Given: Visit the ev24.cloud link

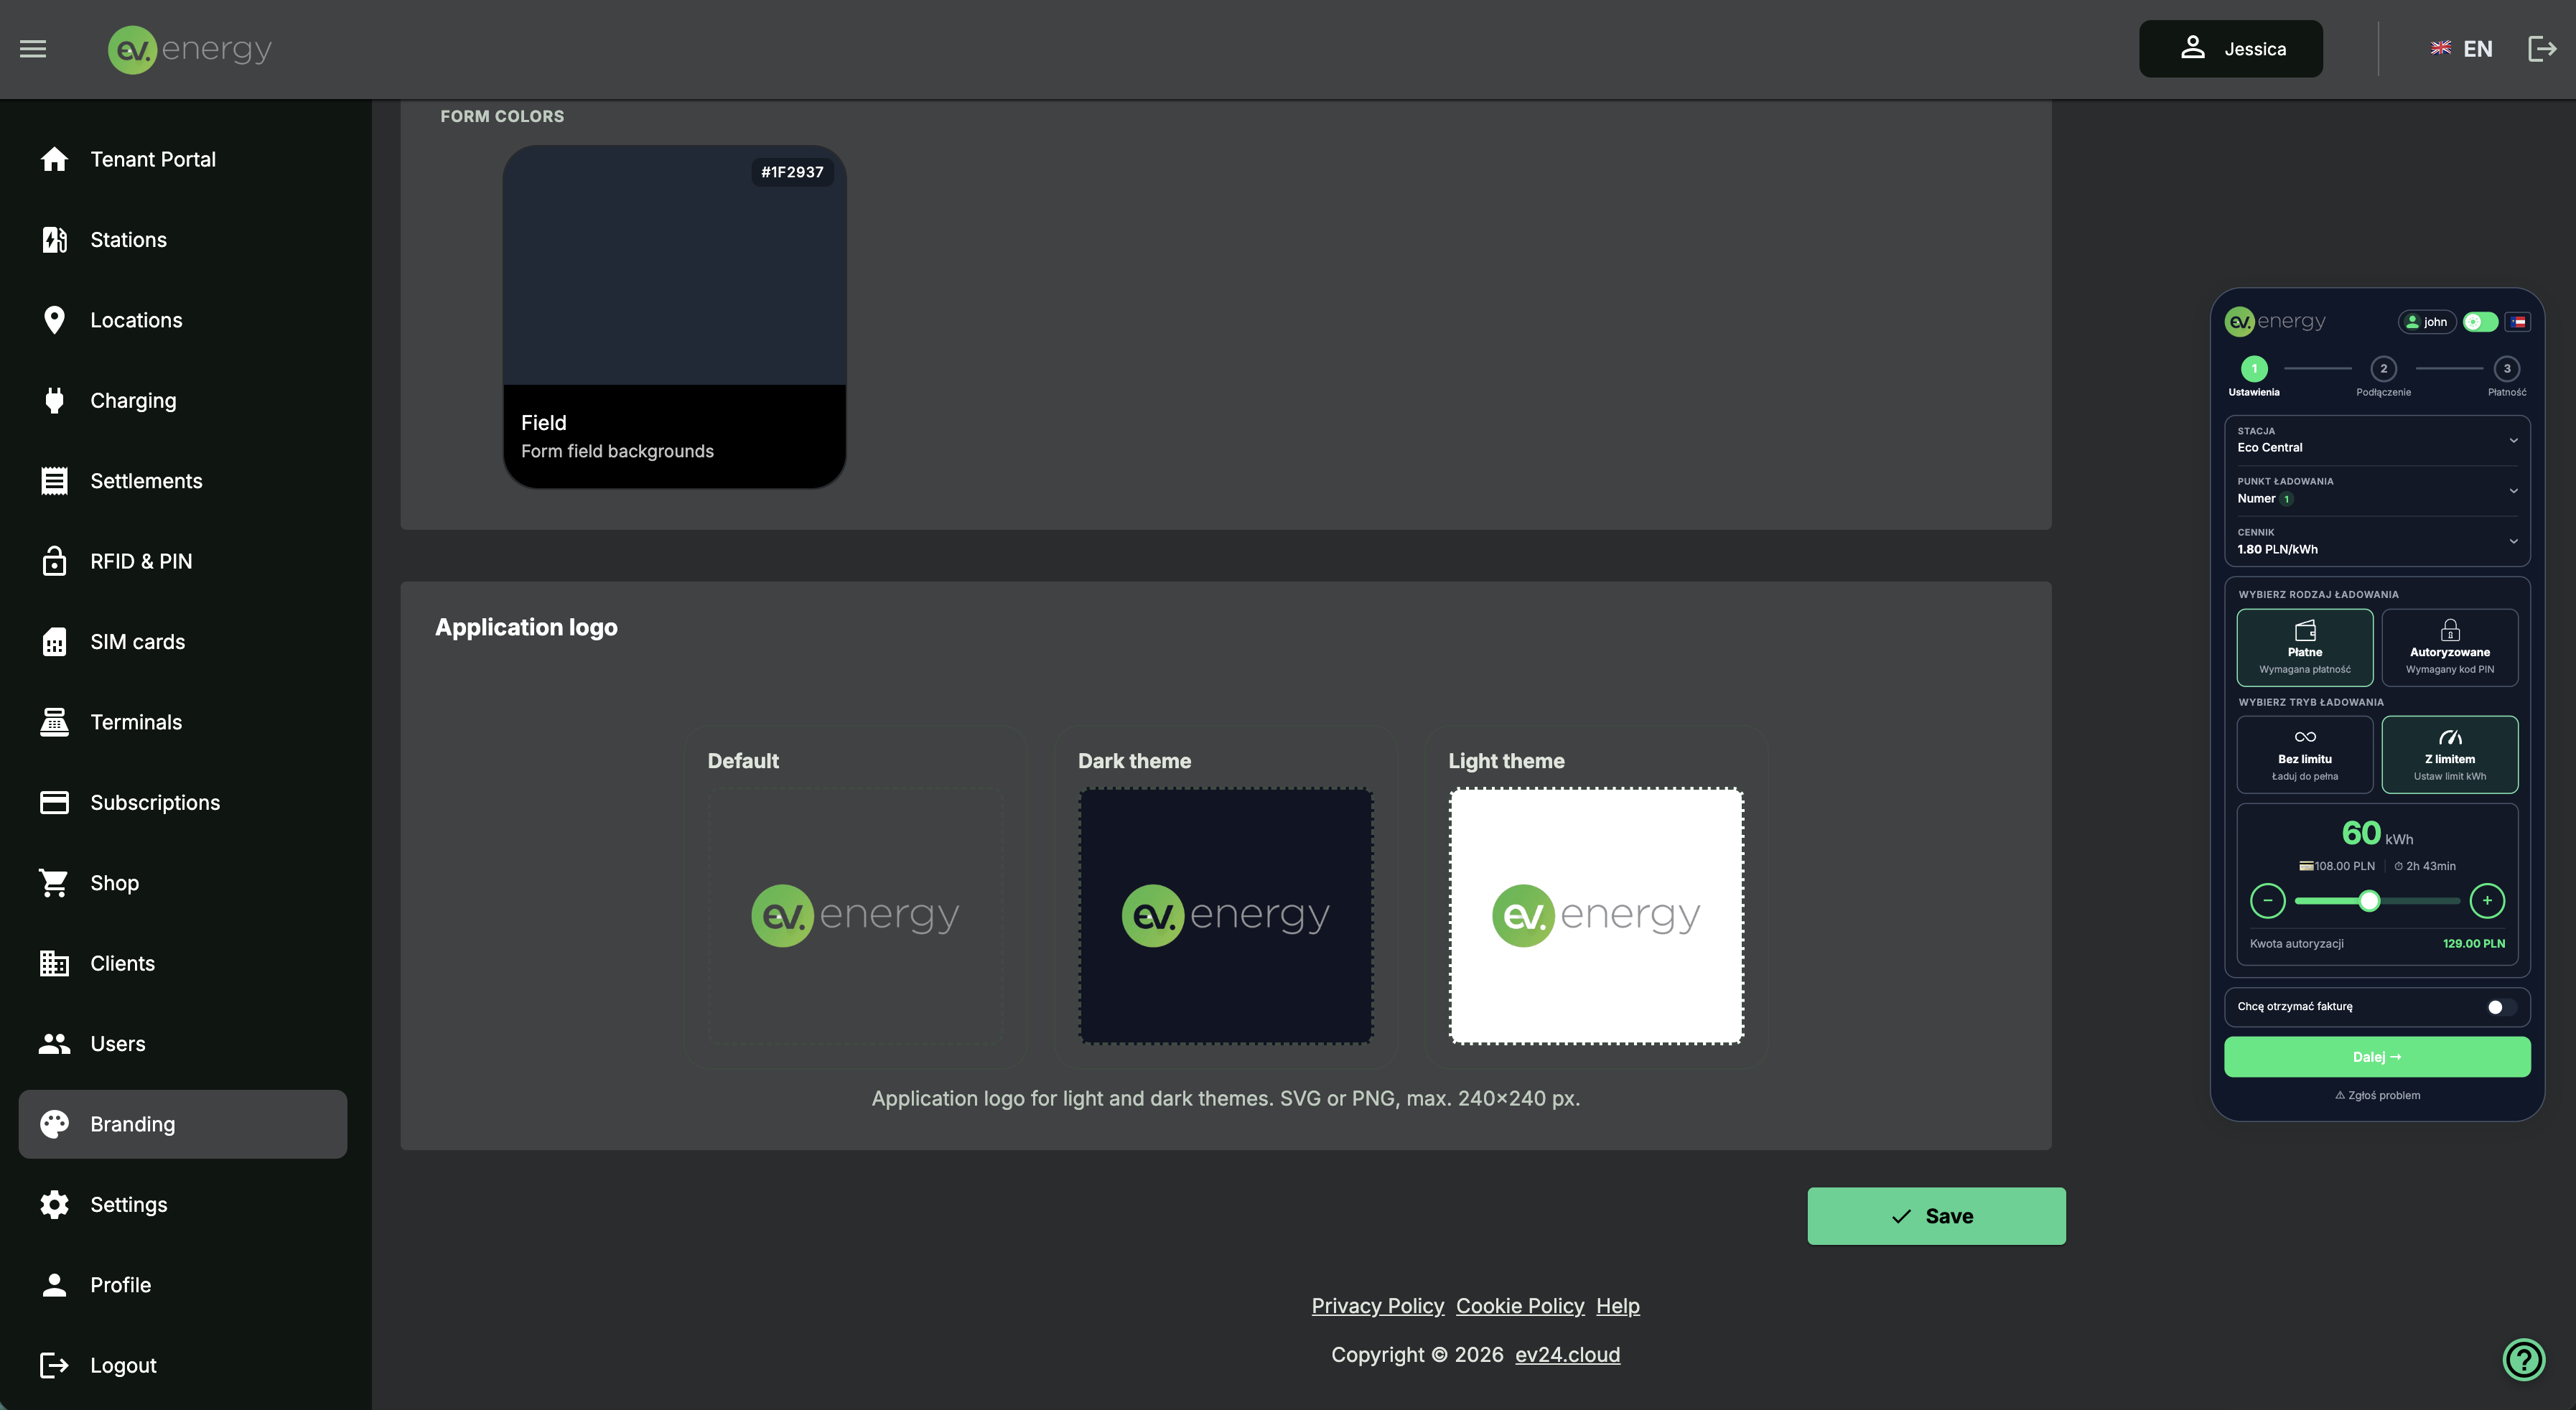Looking at the screenshot, I should coord(1567,1355).
